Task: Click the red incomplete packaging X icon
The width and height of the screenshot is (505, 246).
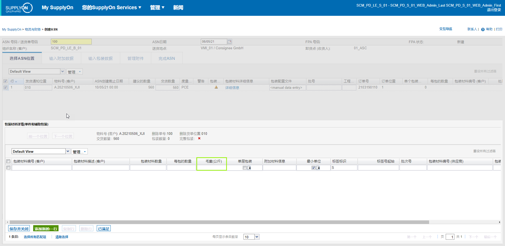Action: (199, 139)
